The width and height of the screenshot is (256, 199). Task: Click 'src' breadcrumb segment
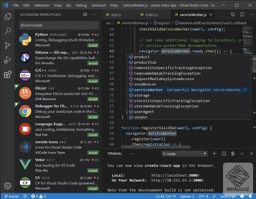(x=108, y=23)
